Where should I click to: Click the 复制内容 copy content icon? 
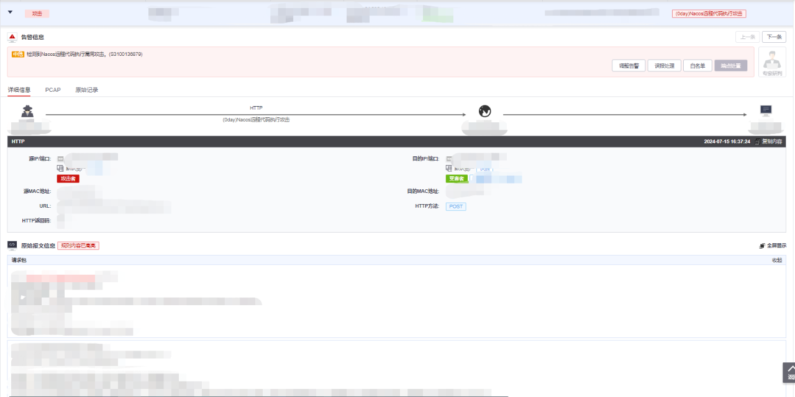(757, 142)
